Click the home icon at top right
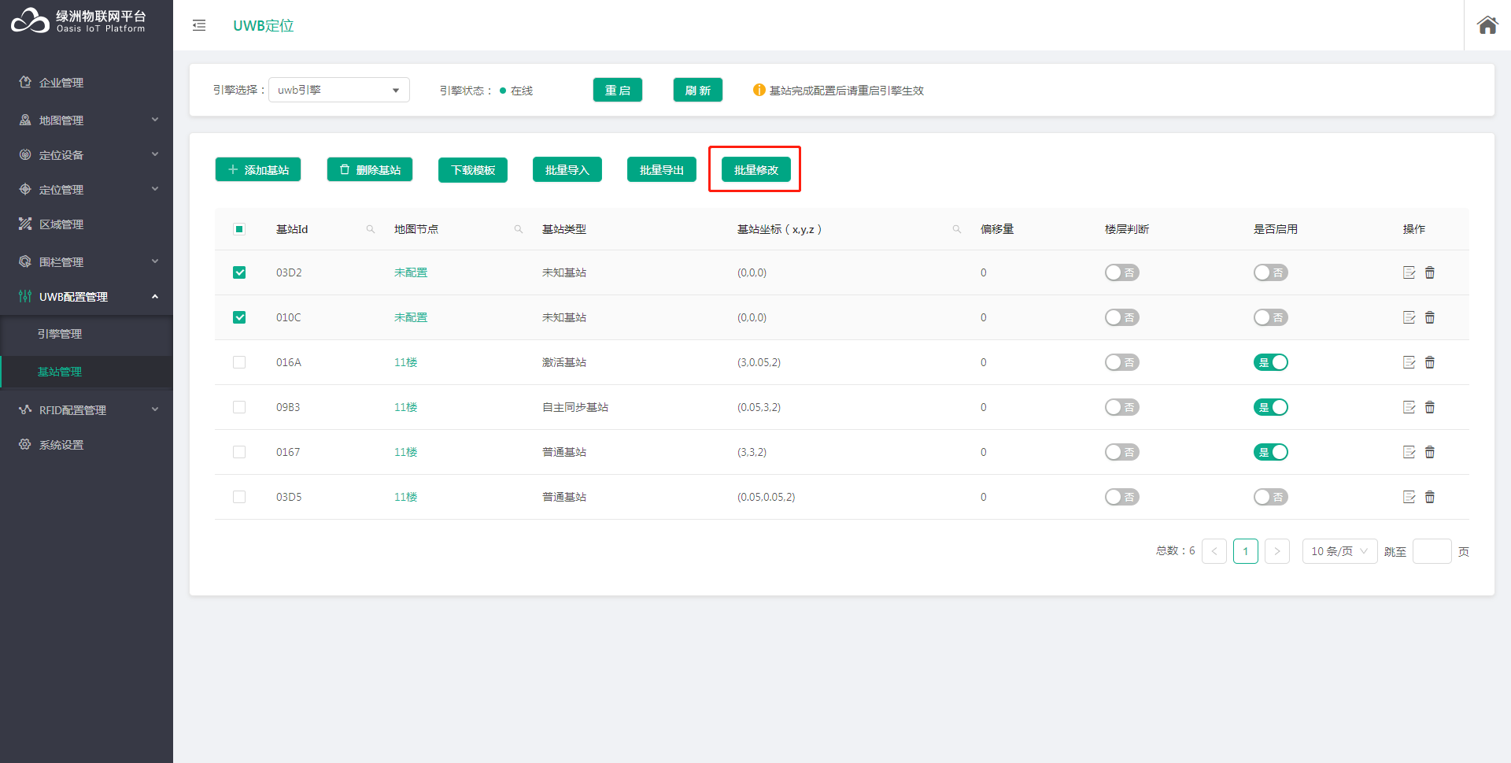 coord(1487,25)
